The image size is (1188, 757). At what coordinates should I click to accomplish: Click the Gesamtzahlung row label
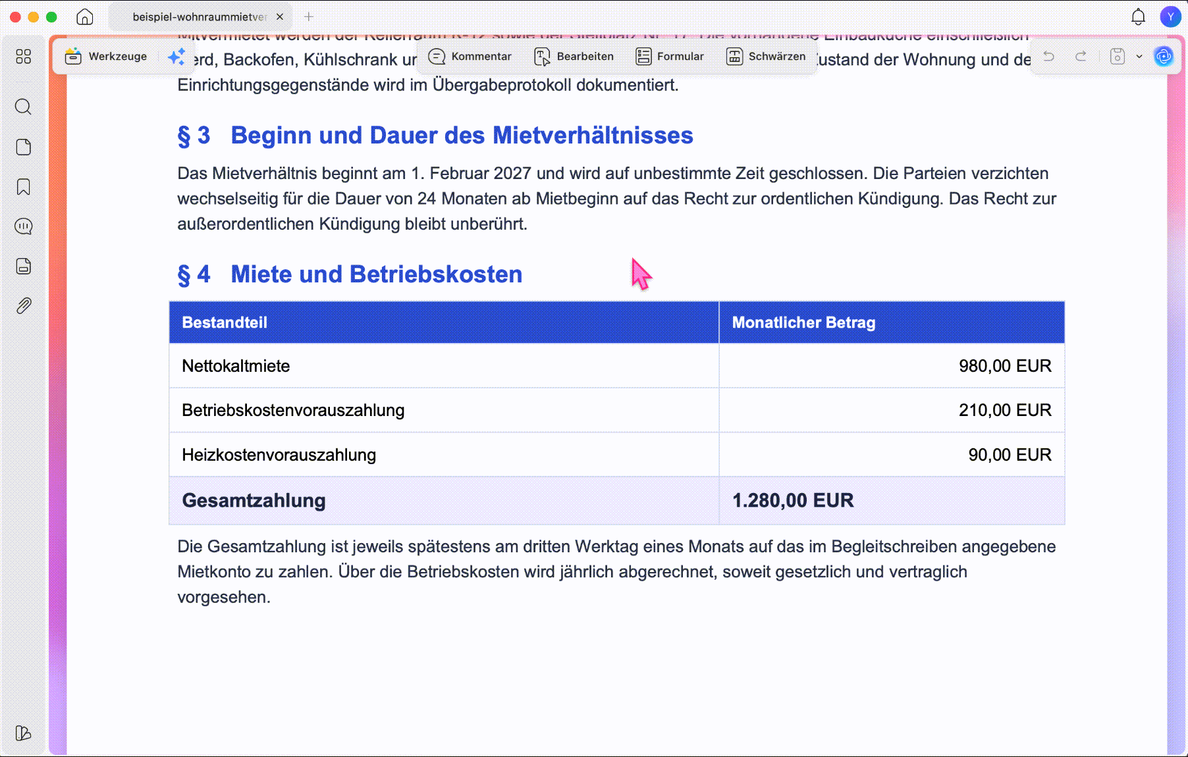coord(254,500)
